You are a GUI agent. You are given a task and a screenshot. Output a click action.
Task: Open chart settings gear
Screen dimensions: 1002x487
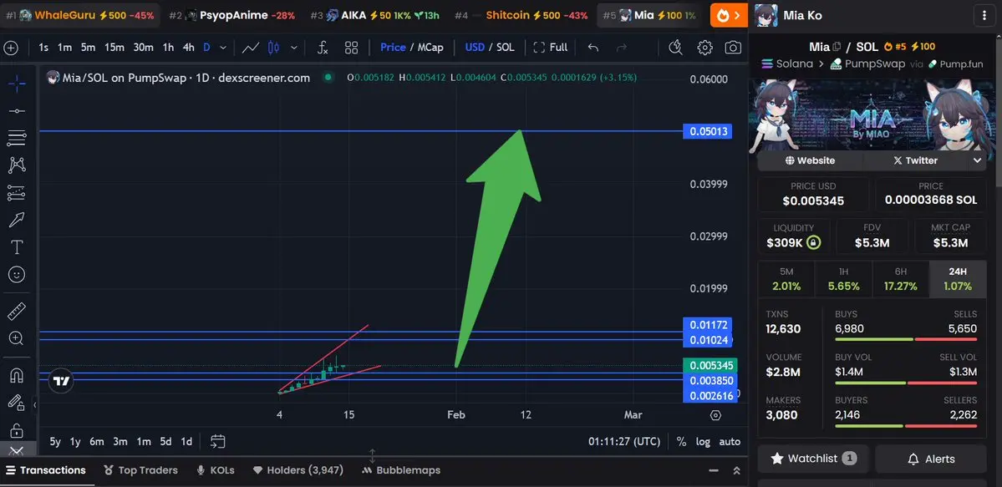click(x=704, y=48)
